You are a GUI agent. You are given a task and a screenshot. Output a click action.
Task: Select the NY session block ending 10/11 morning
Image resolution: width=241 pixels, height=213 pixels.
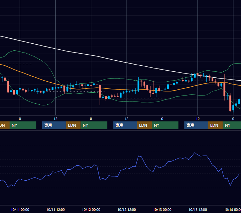(23, 125)
